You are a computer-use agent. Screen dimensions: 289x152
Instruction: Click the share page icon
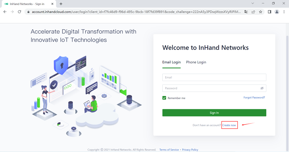click(x=253, y=11)
